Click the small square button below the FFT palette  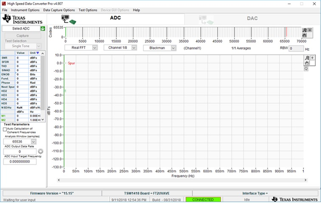tap(306, 69)
